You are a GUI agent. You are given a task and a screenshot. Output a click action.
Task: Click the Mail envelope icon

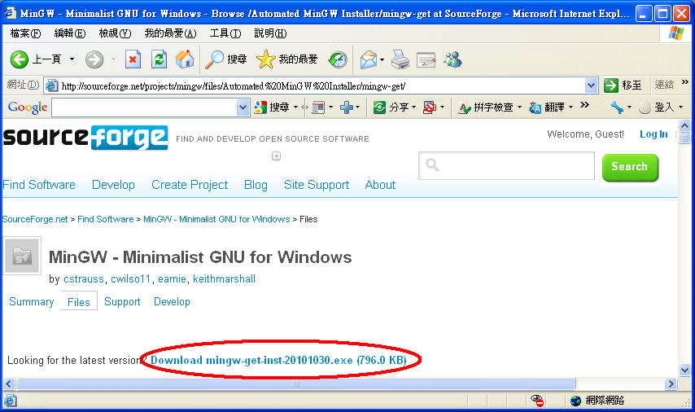[x=369, y=59]
